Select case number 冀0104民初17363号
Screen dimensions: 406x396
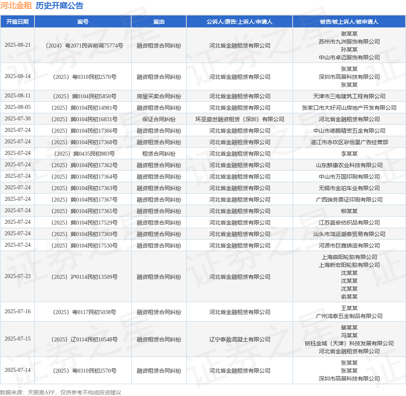84,188
